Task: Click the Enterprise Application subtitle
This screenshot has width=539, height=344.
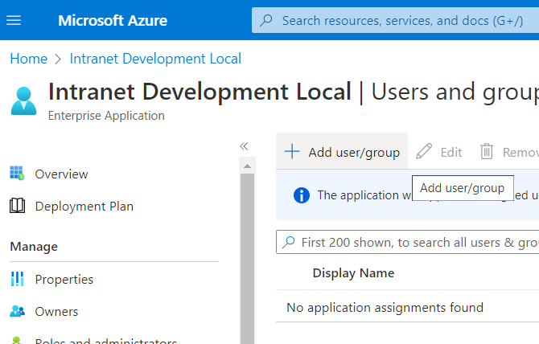Action: (106, 116)
